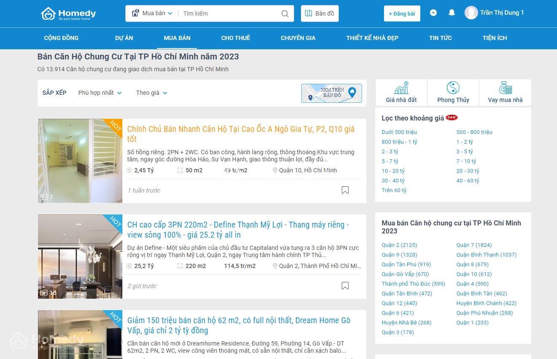Bookmark the Define Thạnh Mỹ Lợi listing

[x=345, y=286]
